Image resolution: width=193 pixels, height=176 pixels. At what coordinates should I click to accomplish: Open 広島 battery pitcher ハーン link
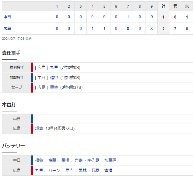pos(54,171)
